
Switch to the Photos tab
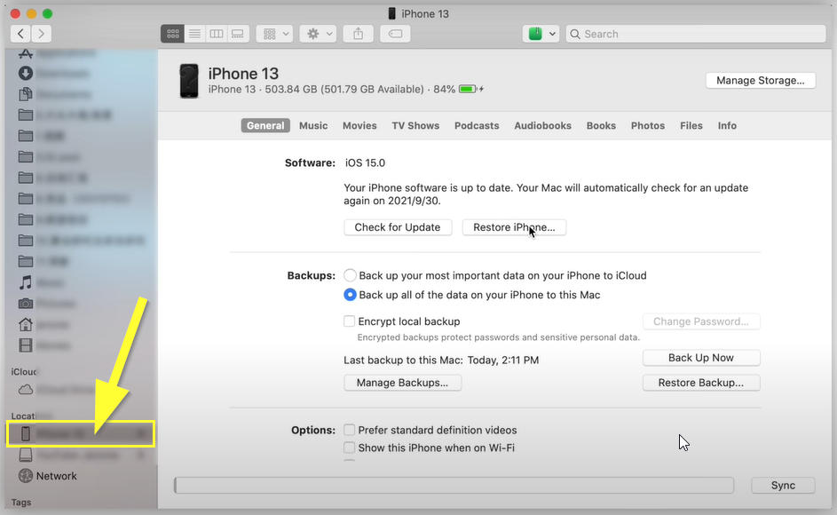click(648, 125)
